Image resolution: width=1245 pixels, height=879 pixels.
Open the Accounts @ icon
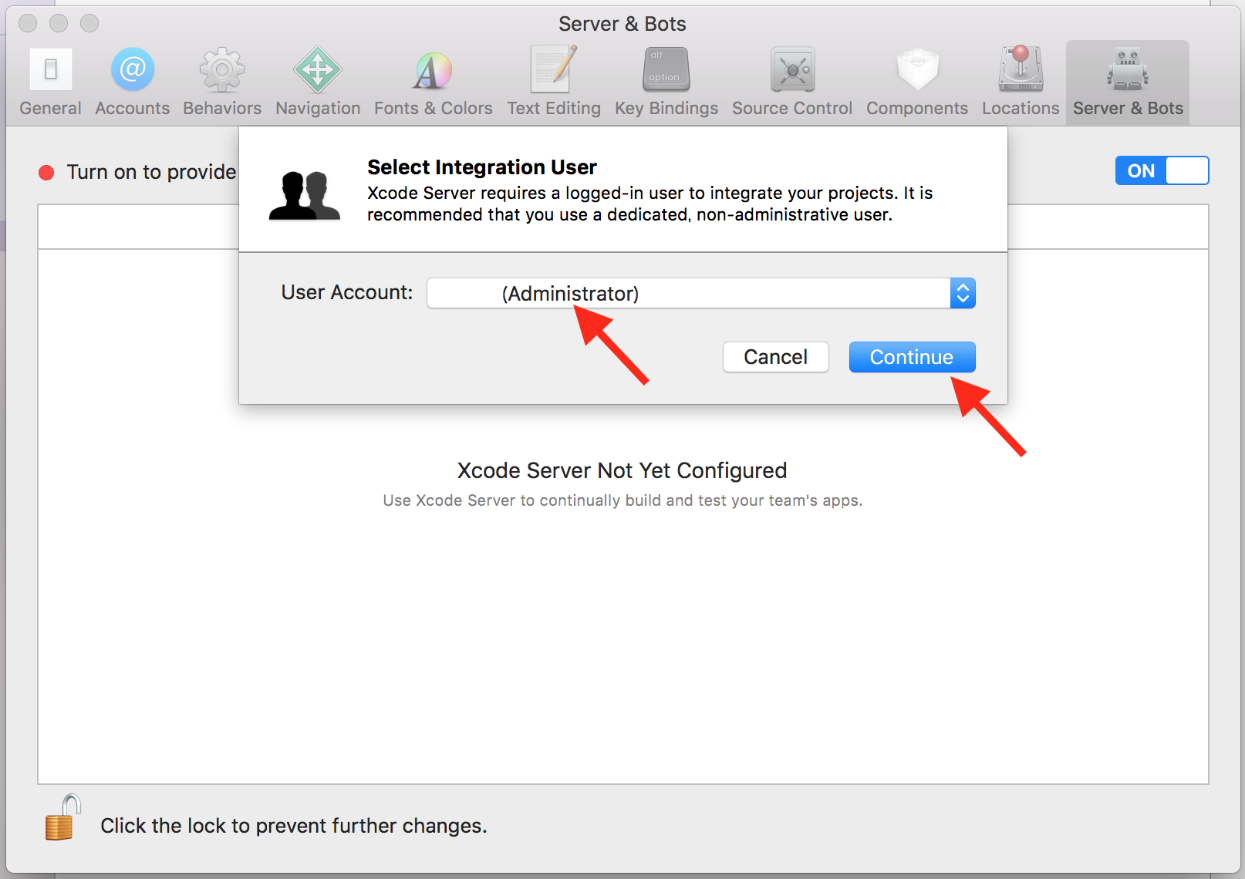(133, 69)
